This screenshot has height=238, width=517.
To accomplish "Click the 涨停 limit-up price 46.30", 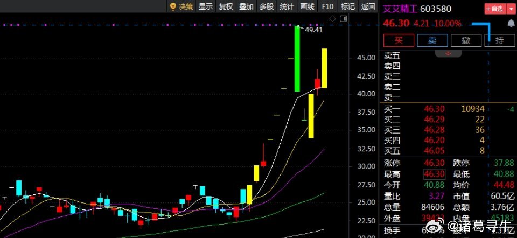I will [434, 163].
